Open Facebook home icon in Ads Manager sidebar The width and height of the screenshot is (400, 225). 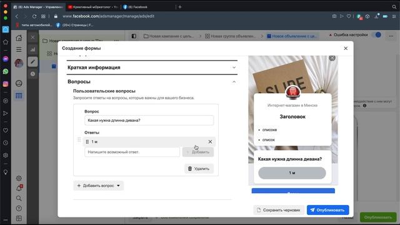click(19, 38)
